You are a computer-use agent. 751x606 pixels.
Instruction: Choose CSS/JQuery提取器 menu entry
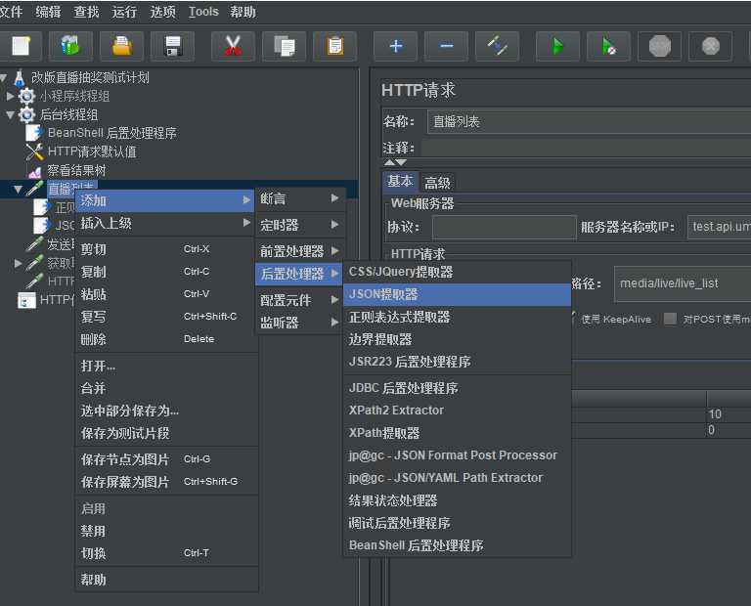pyautogui.click(x=458, y=272)
